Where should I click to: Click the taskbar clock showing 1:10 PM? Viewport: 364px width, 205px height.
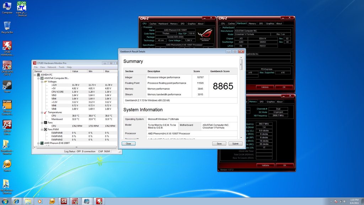pos(354,201)
